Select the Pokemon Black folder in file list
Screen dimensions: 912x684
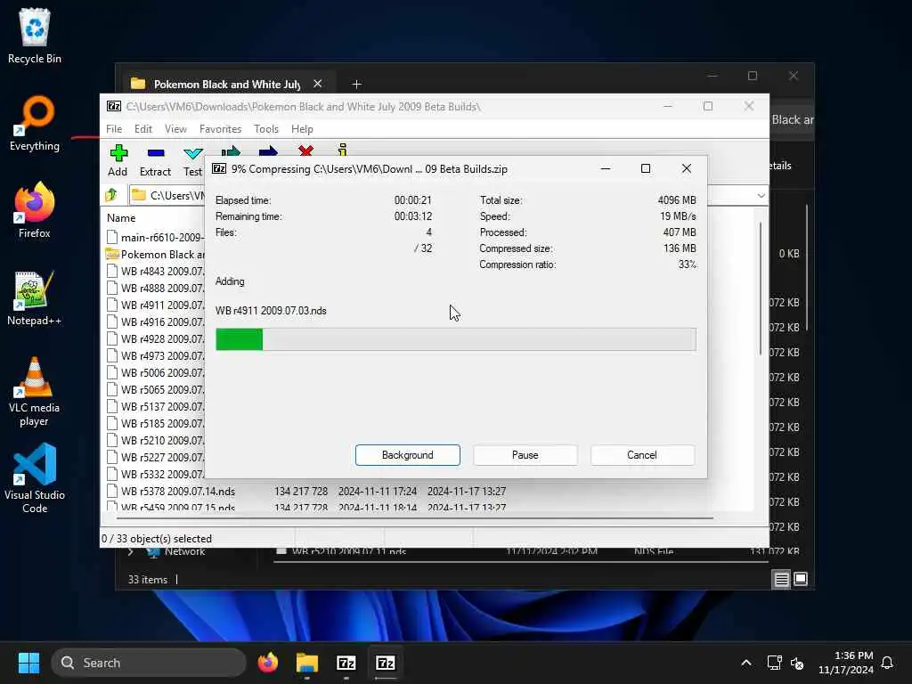[x=155, y=254]
